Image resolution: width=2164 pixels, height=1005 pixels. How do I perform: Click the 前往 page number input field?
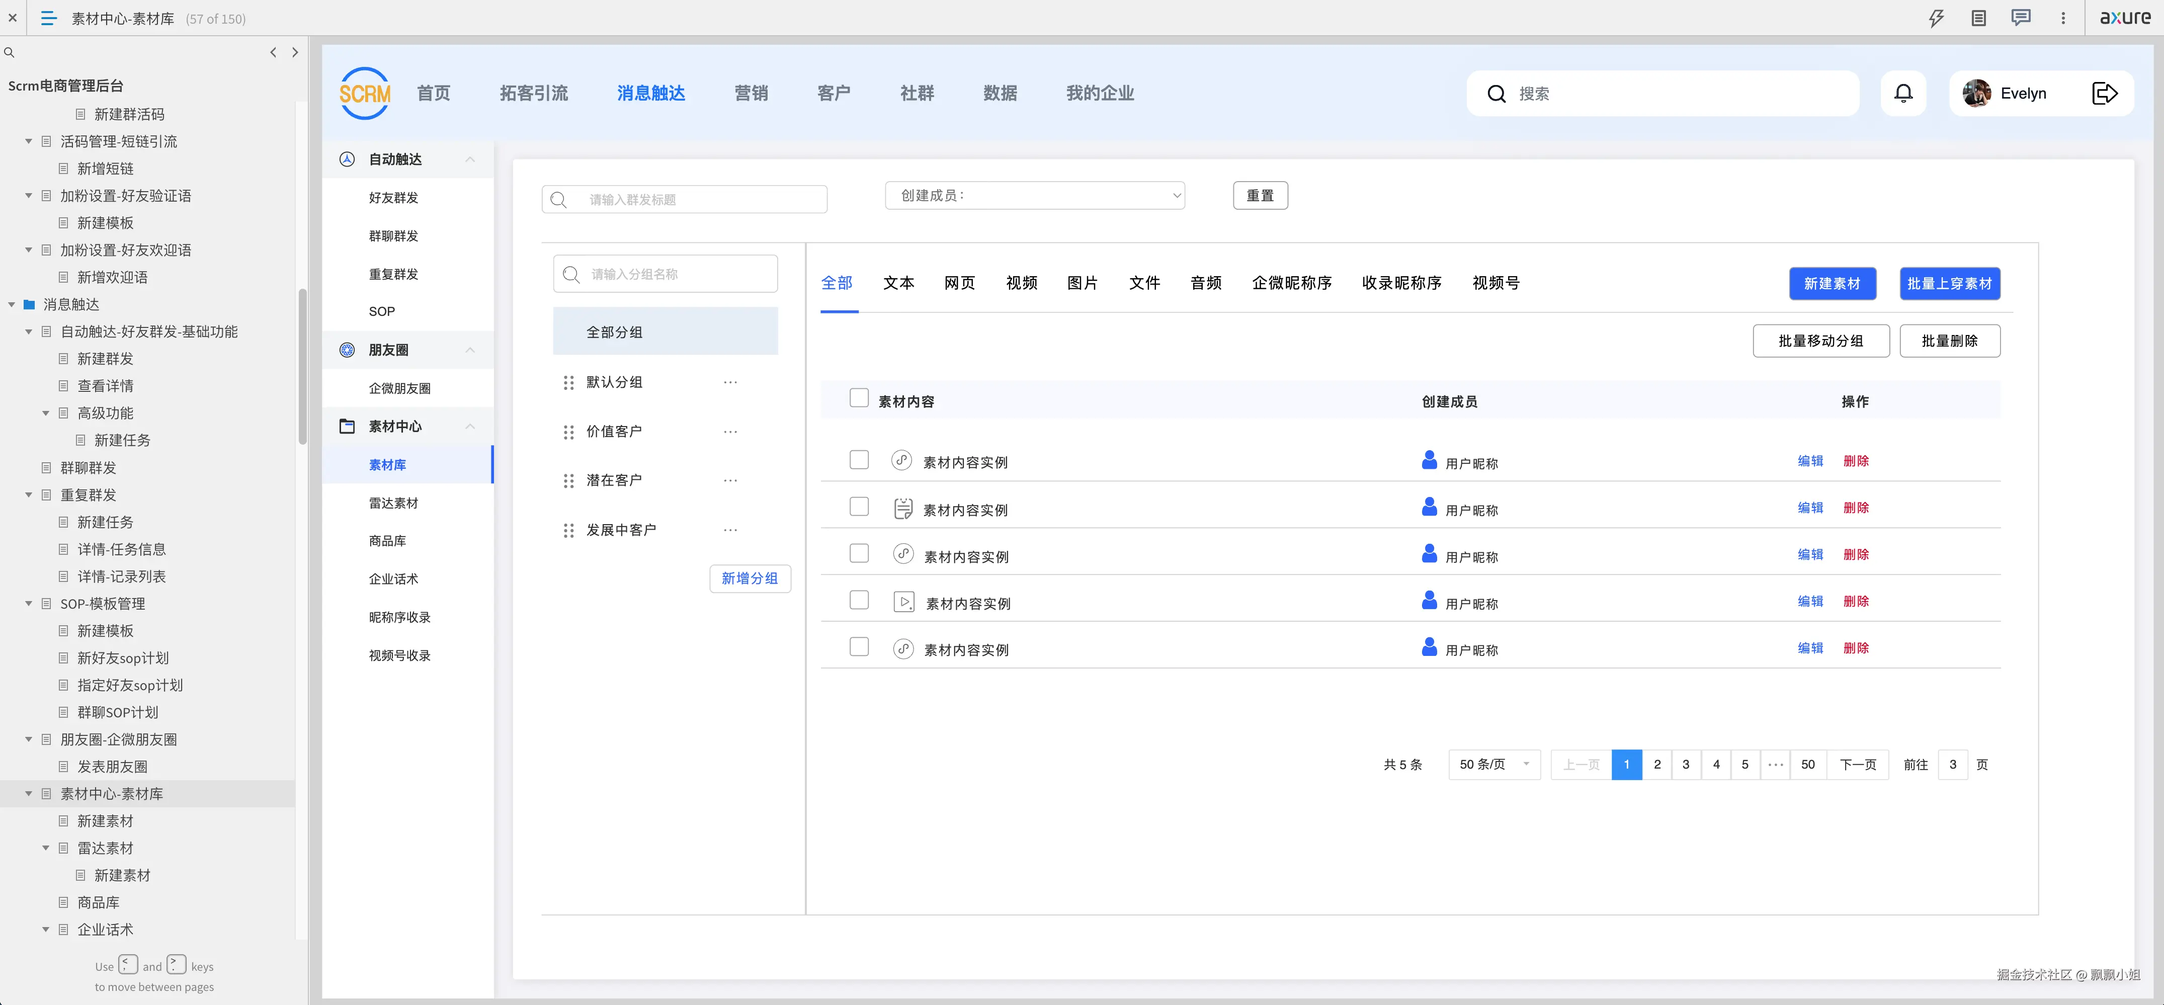tap(1953, 765)
